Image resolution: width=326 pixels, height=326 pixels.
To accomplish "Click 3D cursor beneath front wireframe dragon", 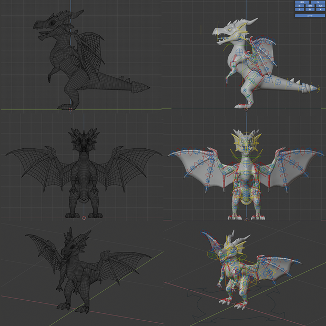I will 84,218.
